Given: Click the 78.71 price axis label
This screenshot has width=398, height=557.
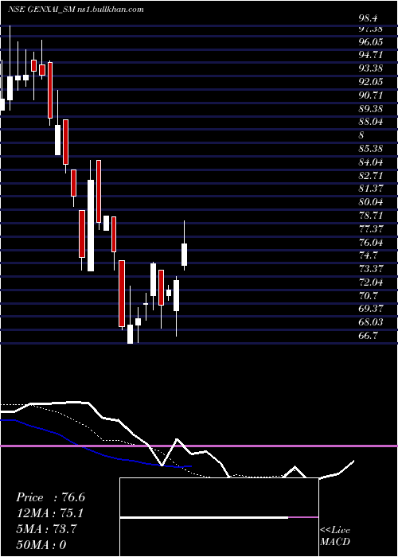Looking at the screenshot, I should (x=371, y=216).
